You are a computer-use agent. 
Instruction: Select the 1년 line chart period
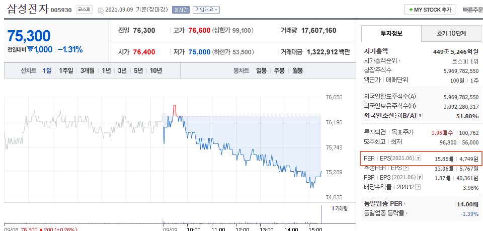pyautogui.click(x=106, y=70)
